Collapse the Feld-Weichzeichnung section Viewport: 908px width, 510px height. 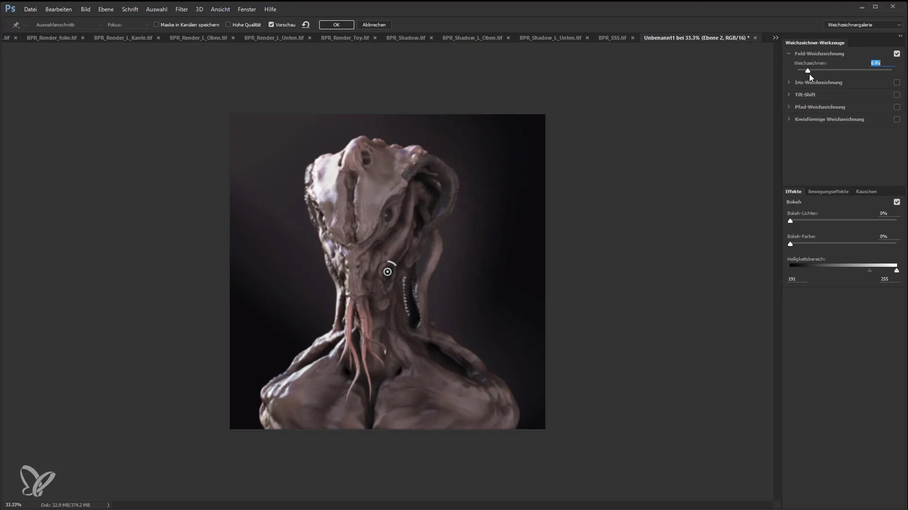(789, 53)
